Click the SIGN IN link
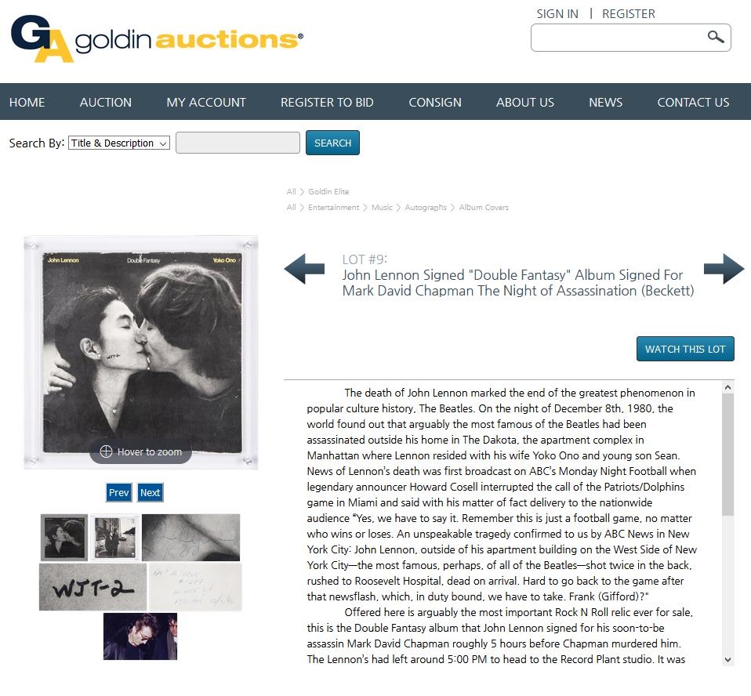The width and height of the screenshot is (751, 696). point(557,14)
